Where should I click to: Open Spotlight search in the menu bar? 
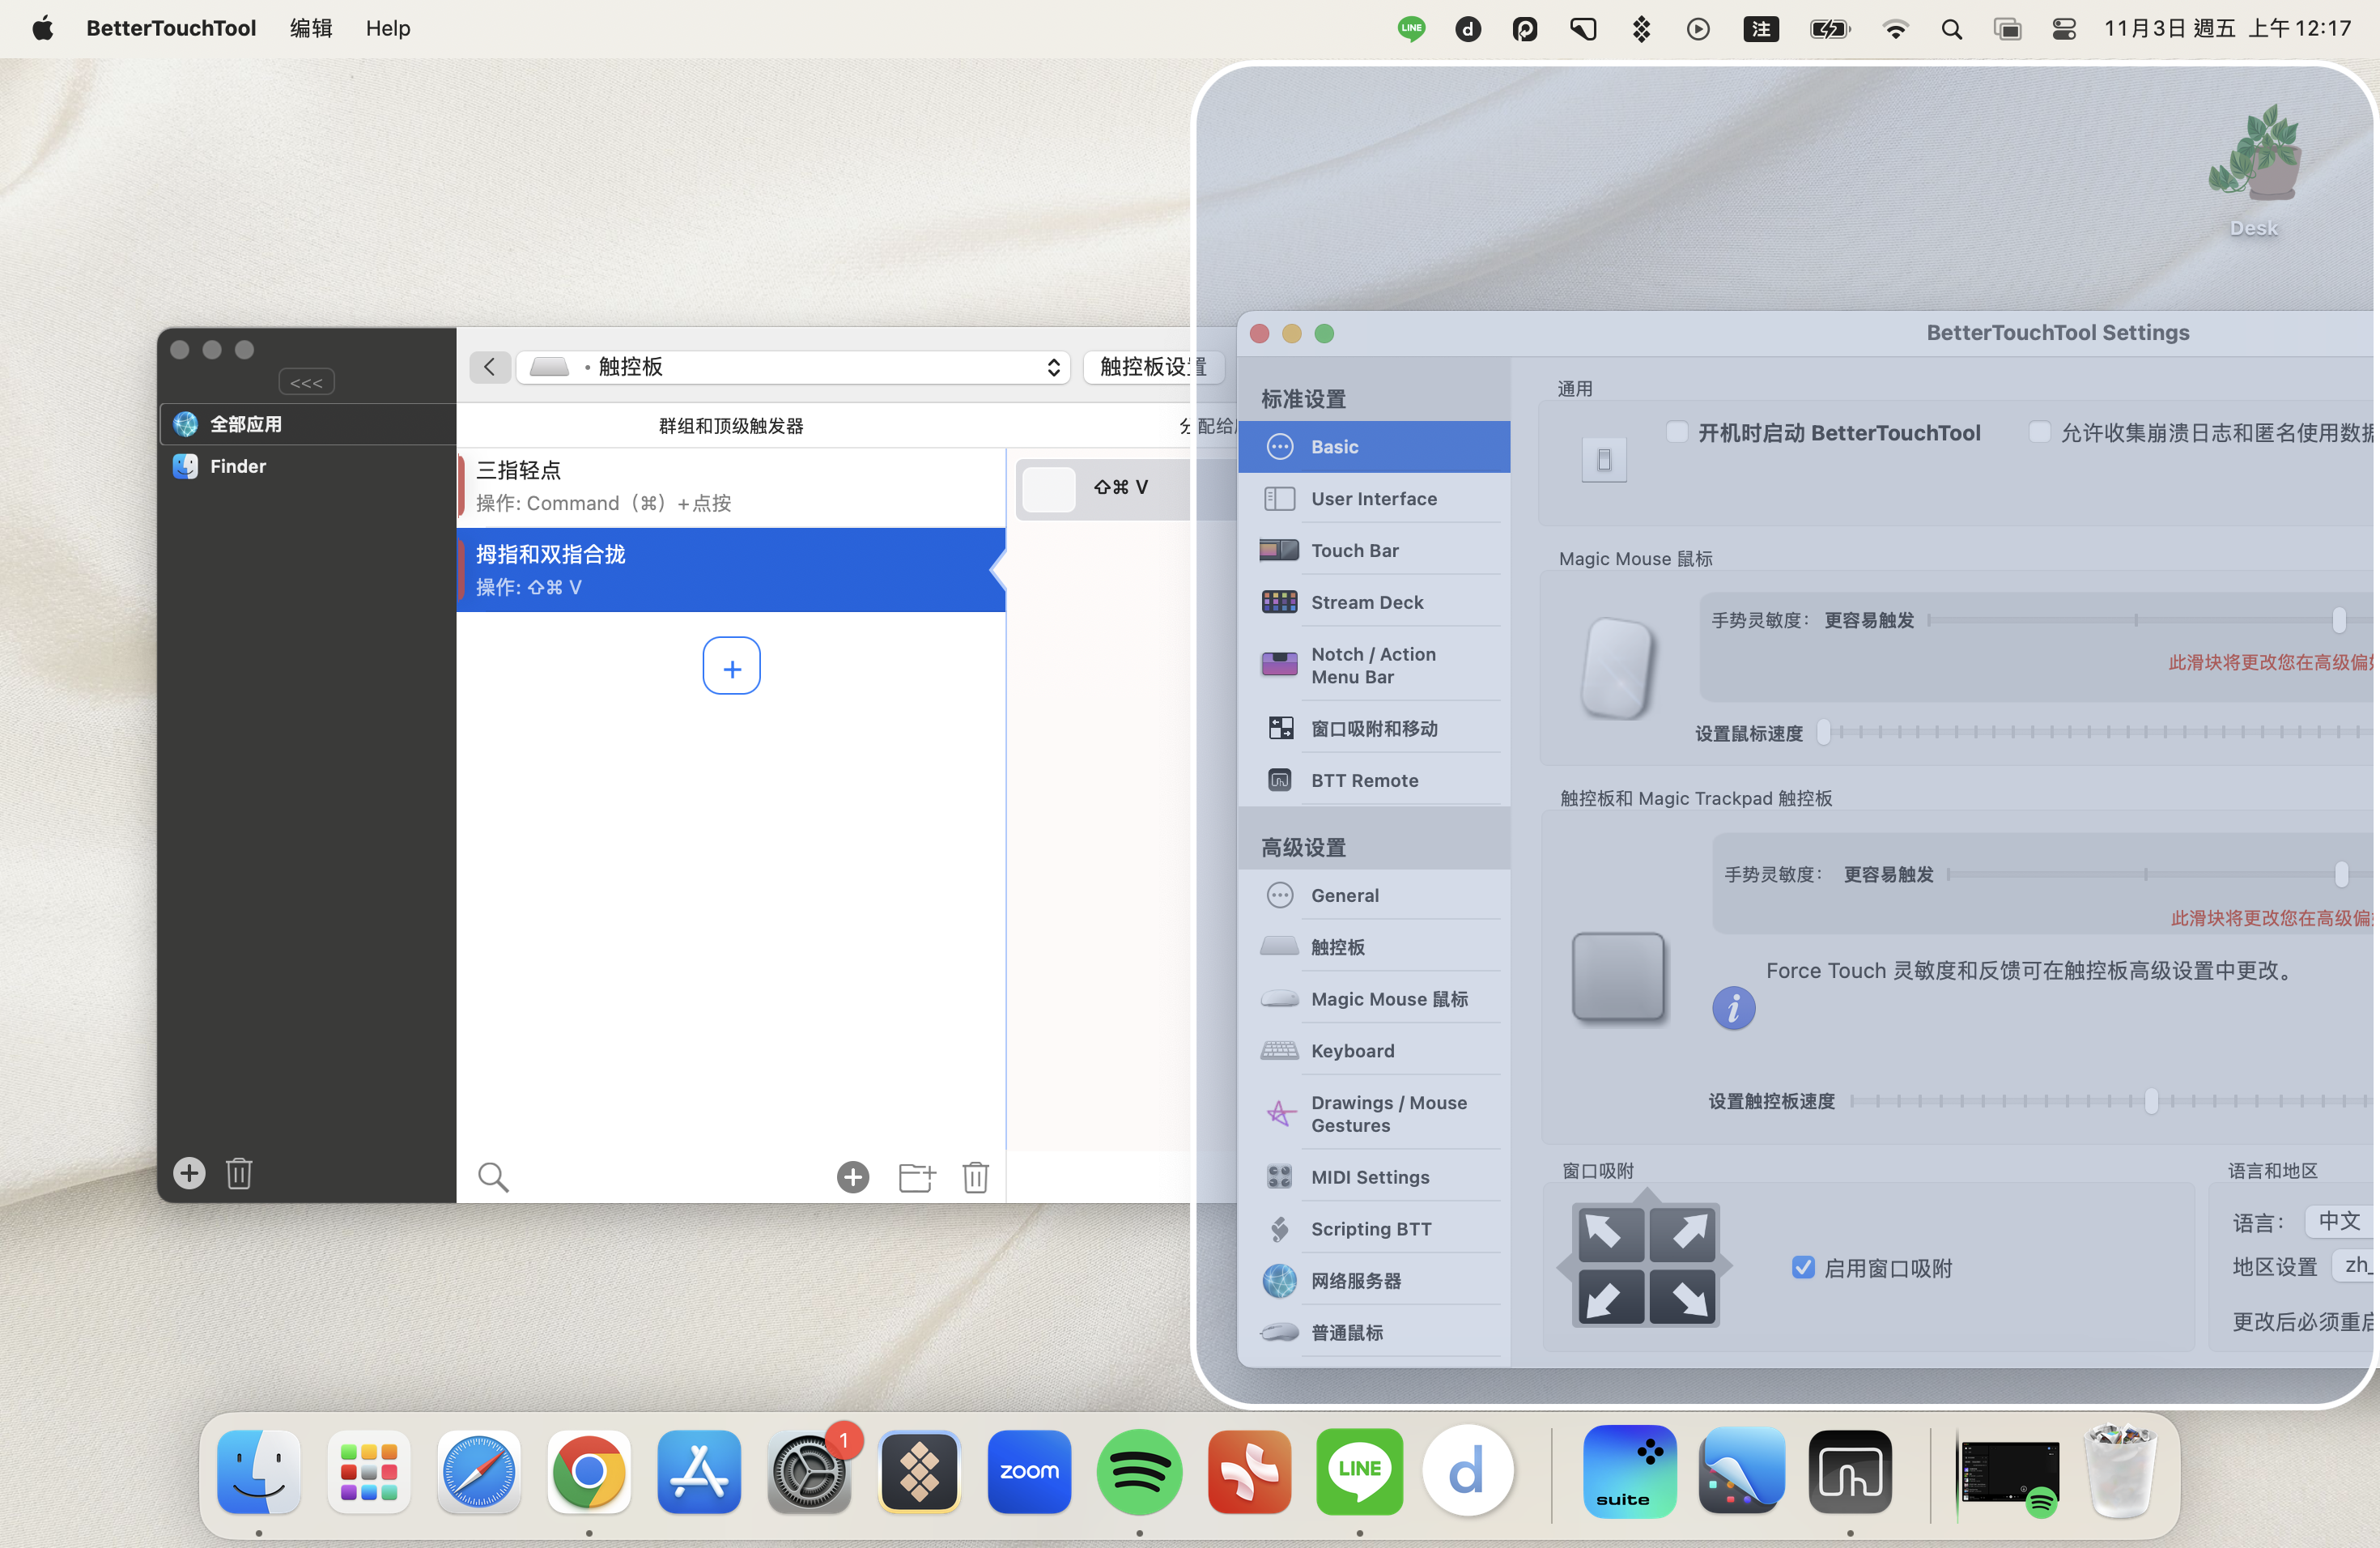pos(1951,29)
